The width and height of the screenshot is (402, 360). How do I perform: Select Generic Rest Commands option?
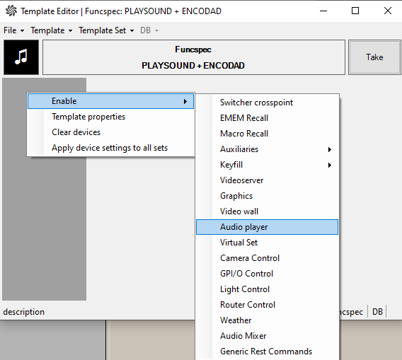click(x=267, y=352)
